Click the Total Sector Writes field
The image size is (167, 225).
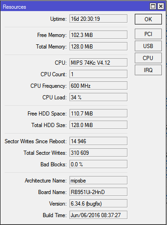[98, 152]
